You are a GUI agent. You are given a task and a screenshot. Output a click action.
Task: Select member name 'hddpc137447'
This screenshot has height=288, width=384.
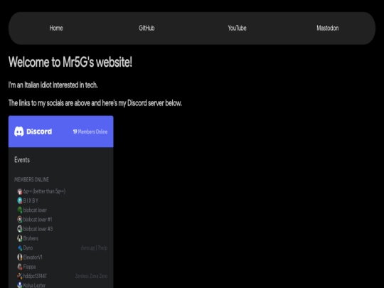coord(35,276)
